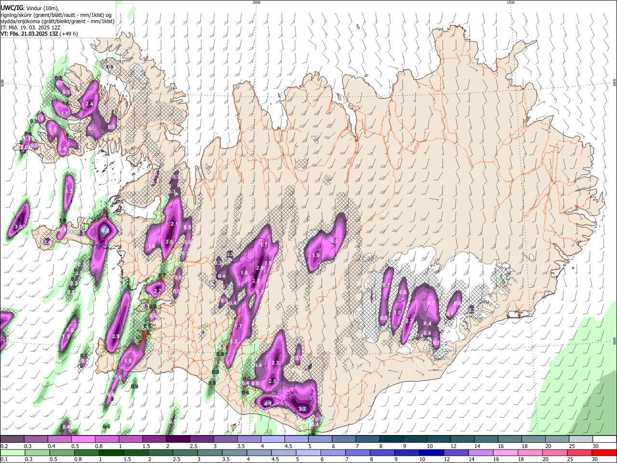Select top-row legend swatch for 0.2–0.3 mm
The width and height of the screenshot is (617, 463).
[12, 439]
